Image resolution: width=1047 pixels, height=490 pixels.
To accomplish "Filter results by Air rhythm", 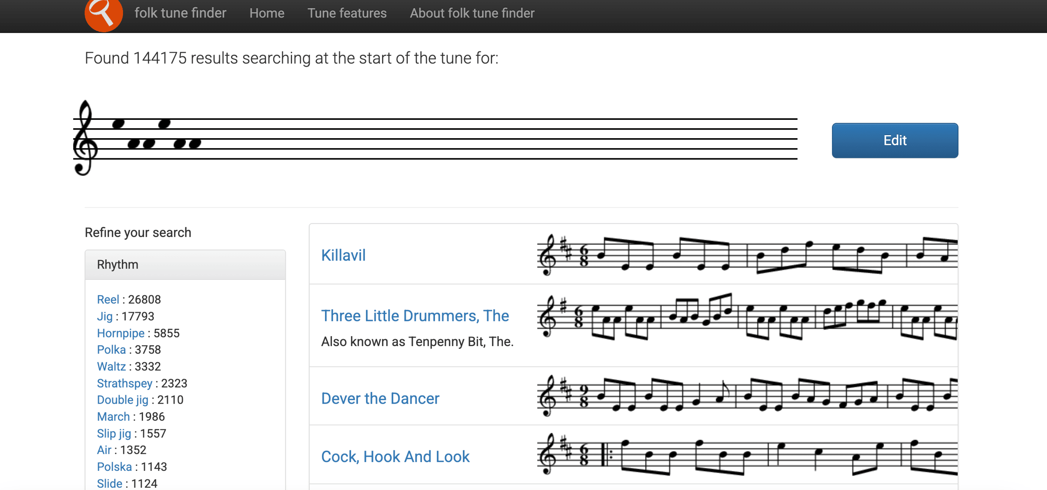I will pos(104,450).
